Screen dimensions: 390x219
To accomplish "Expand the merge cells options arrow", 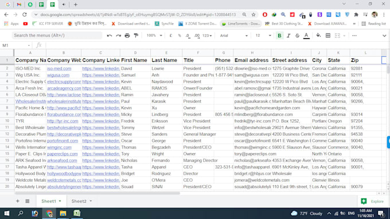I will pyautogui.click(x=344, y=36).
